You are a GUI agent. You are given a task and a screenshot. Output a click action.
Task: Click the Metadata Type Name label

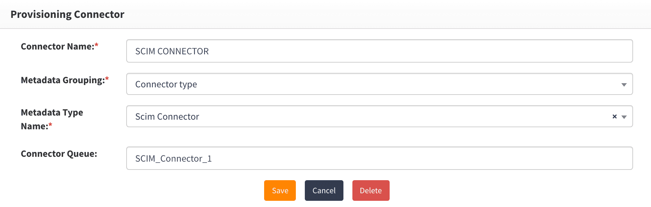(x=52, y=119)
